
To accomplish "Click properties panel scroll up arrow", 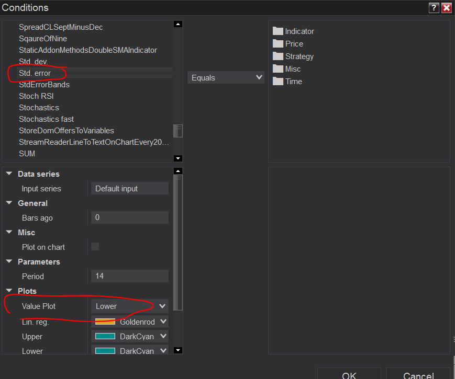I will 178,170.
